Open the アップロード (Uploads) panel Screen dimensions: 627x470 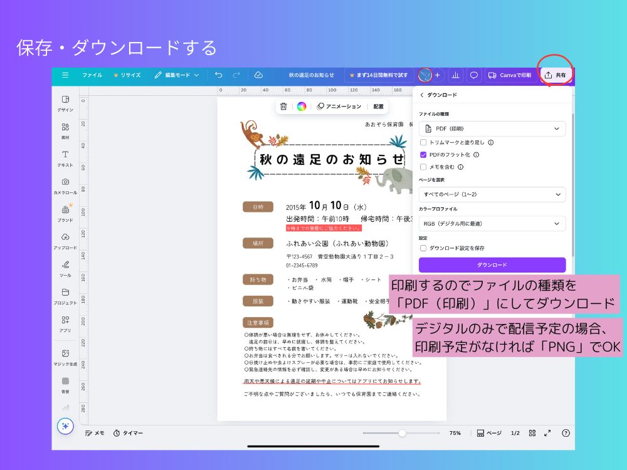(x=65, y=239)
